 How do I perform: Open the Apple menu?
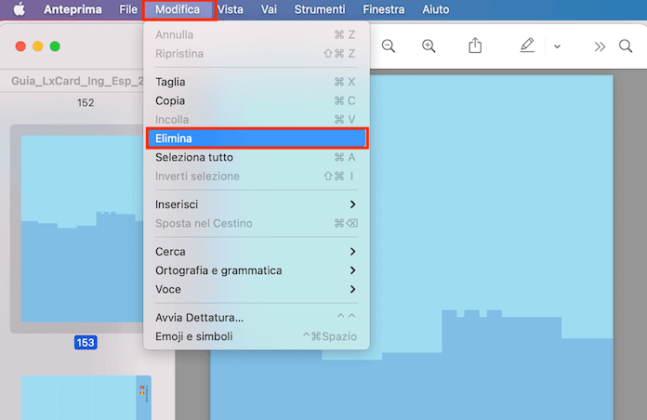point(19,9)
